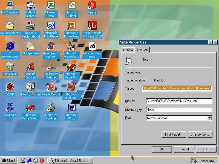Click the quick launch Outlook Express icon
The height and width of the screenshot is (164, 219).
[x=36, y=160]
